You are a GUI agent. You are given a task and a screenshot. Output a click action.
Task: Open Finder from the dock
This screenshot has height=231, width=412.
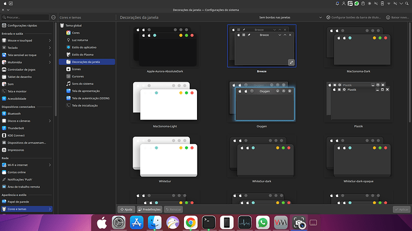point(155,223)
